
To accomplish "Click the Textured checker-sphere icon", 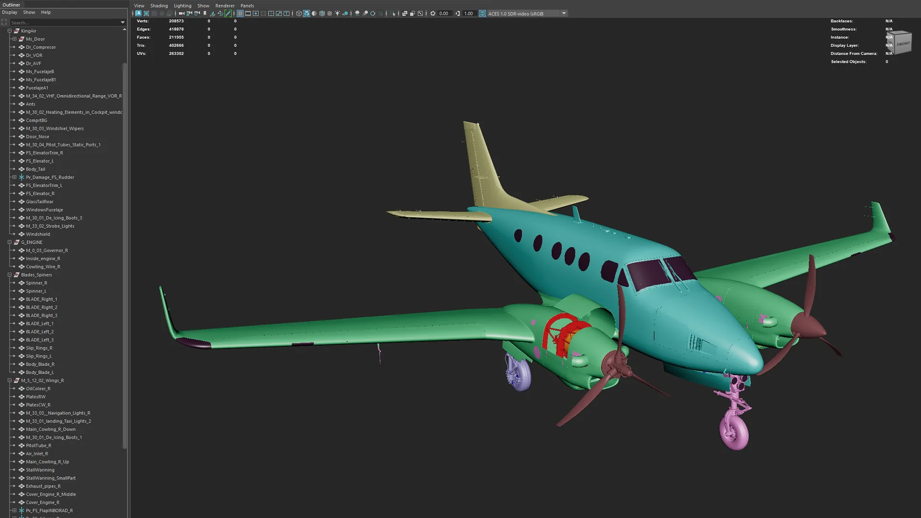I will (x=330, y=13).
